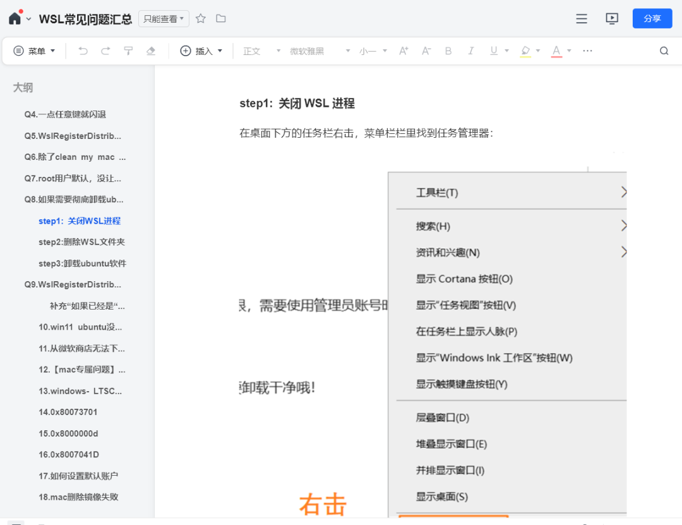Click the blue 分享 button
Viewport: 682px width, 525px height.
point(652,18)
